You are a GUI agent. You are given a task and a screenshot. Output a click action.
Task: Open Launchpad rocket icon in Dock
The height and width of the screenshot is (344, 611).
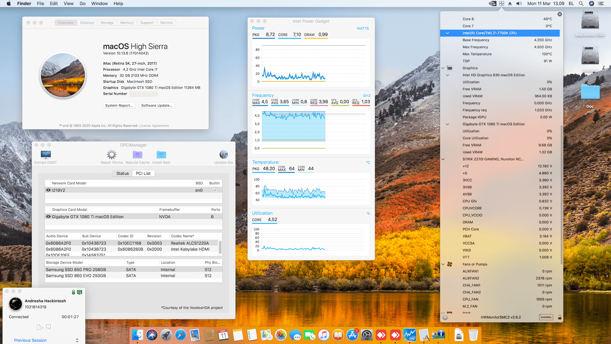166,335
